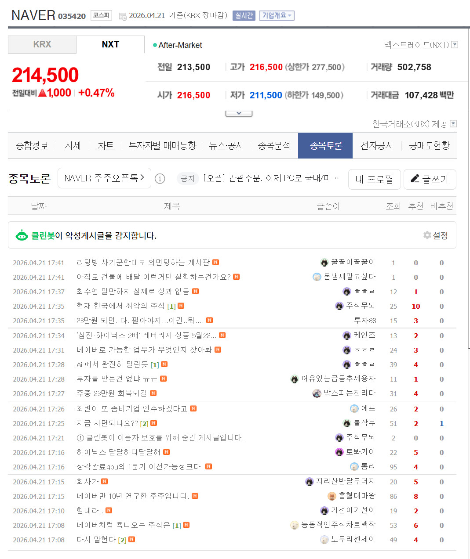Open the 간편주문 notice link

(x=271, y=178)
